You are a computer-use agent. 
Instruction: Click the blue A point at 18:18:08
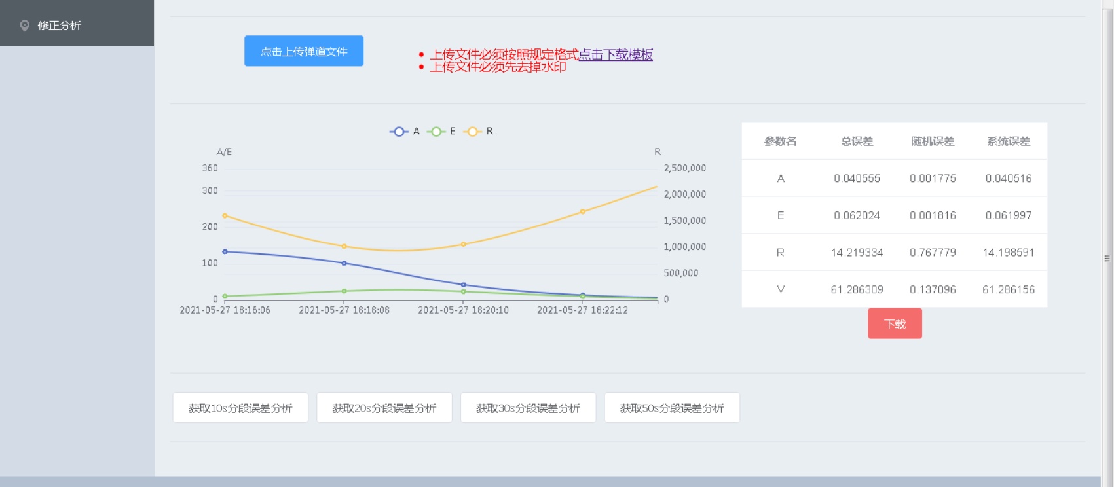pos(344,263)
